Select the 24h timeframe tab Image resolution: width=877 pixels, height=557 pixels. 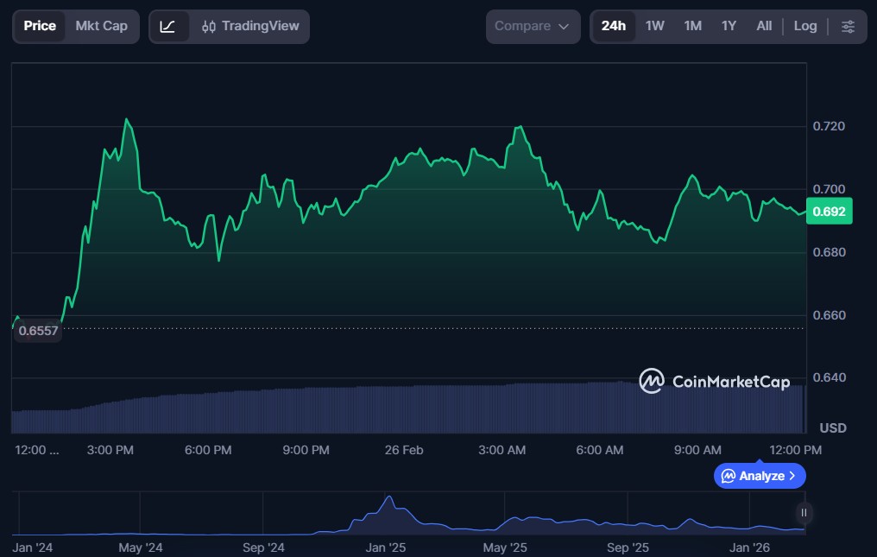pos(613,27)
